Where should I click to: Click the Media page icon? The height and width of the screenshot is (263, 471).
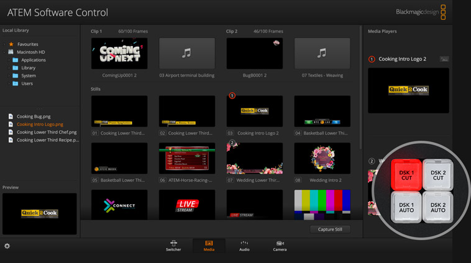click(209, 243)
